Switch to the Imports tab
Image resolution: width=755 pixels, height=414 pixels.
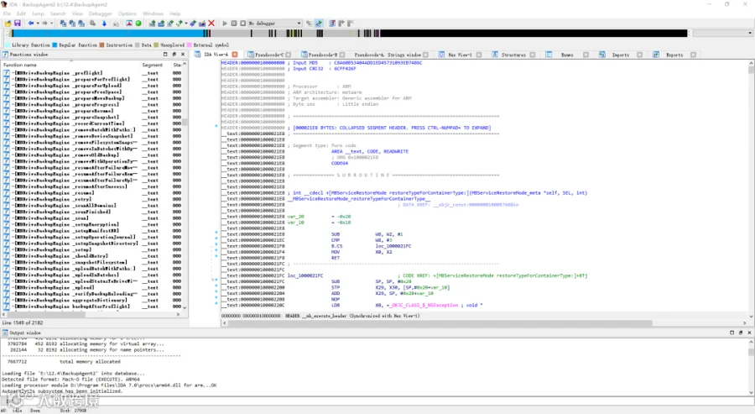620,55
